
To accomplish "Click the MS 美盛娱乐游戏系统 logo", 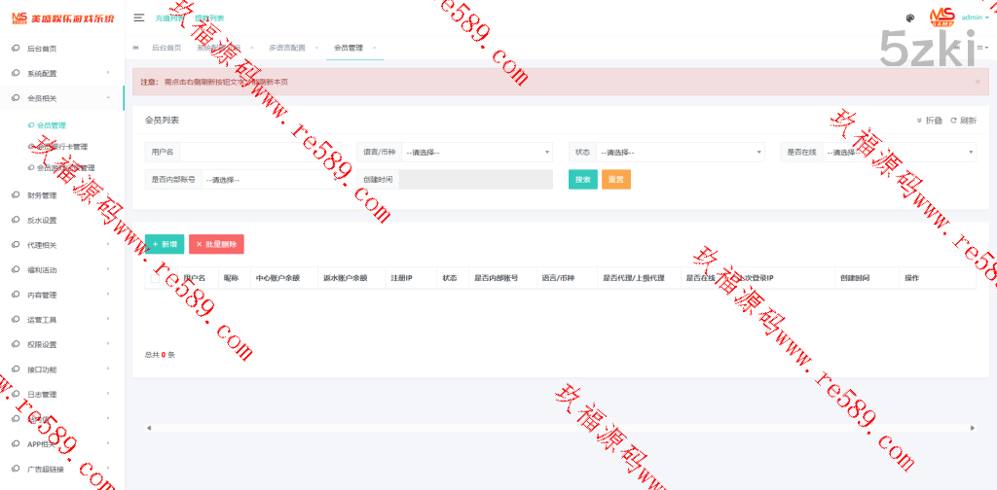I will click(x=63, y=17).
